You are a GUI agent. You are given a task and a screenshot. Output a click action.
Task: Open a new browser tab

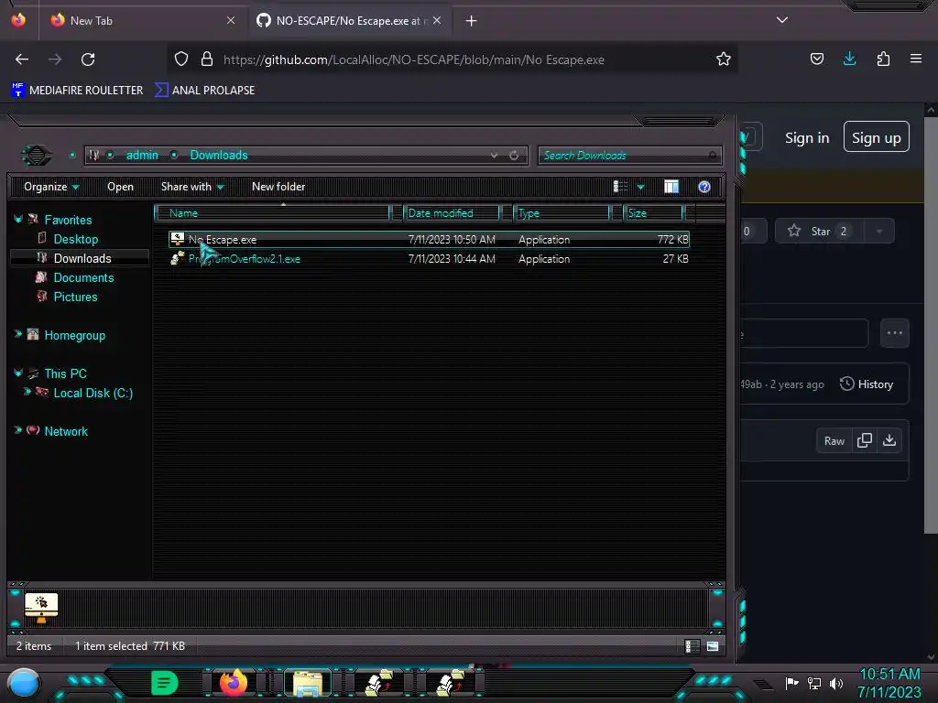pos(472,21)
